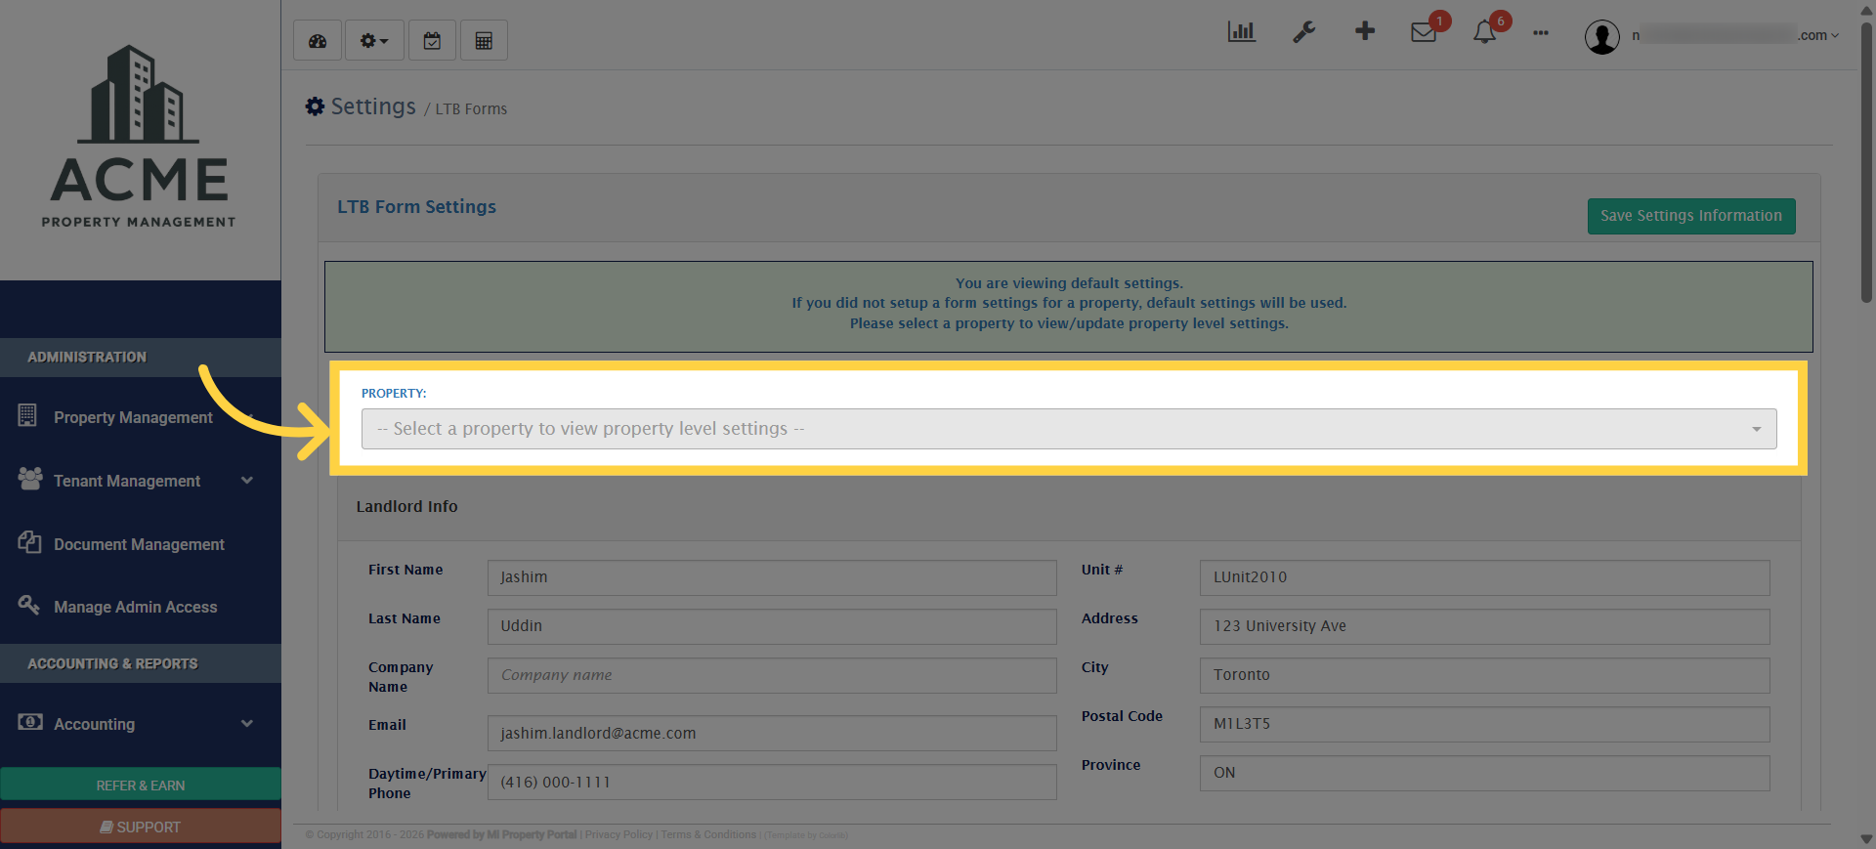Open the Accounting menu
The height and width of the screenshot is (849, 1876).
(x=94, y=724)
